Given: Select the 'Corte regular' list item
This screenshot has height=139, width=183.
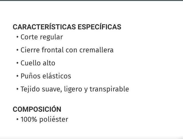Looking at the screenshot, I should click(x=41, y=37).
